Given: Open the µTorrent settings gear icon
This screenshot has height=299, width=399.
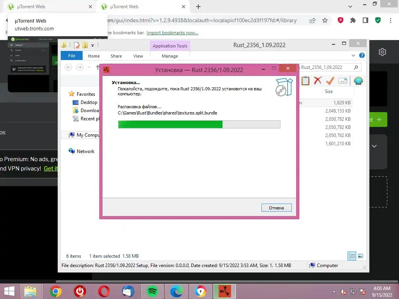Looking at the screenshot, I should pos(382,52).
